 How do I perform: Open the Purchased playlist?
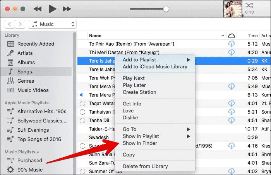[x=30, y=161]
